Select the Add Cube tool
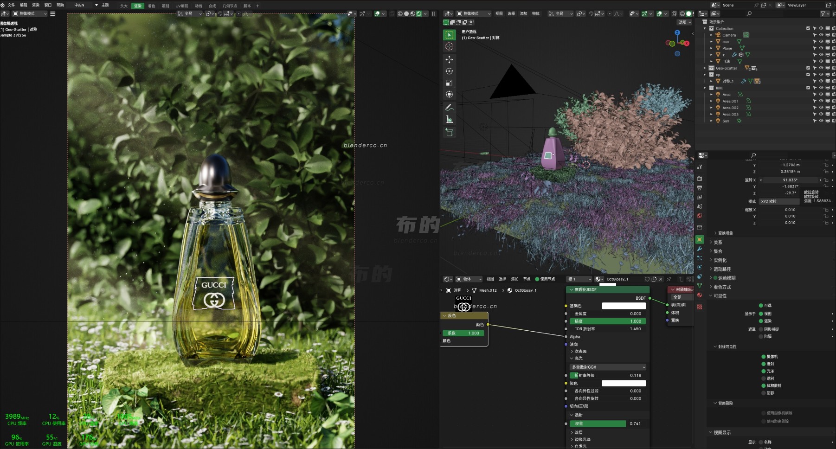The height and width of the screenshot is (449, 836). [449, 132]
